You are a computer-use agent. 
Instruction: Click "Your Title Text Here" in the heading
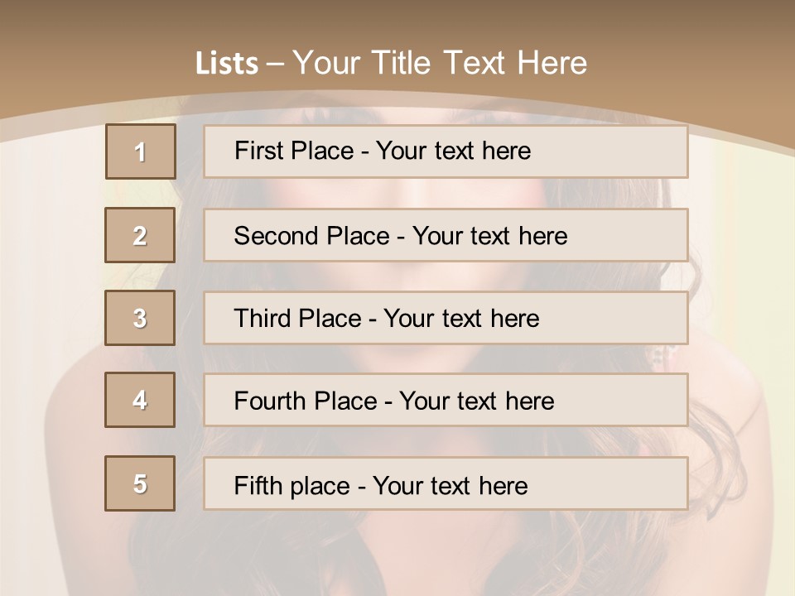pyautogui.click(x=440, y=63)
